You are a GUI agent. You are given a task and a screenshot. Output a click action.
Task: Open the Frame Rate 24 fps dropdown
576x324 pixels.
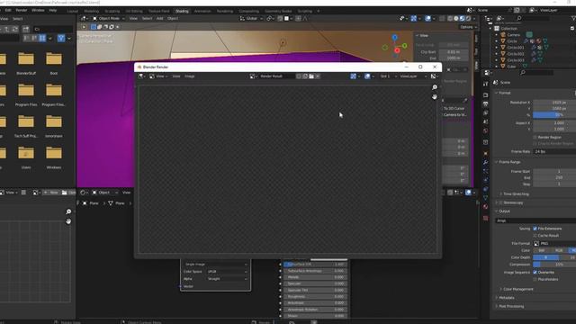[x=554, y=151]
